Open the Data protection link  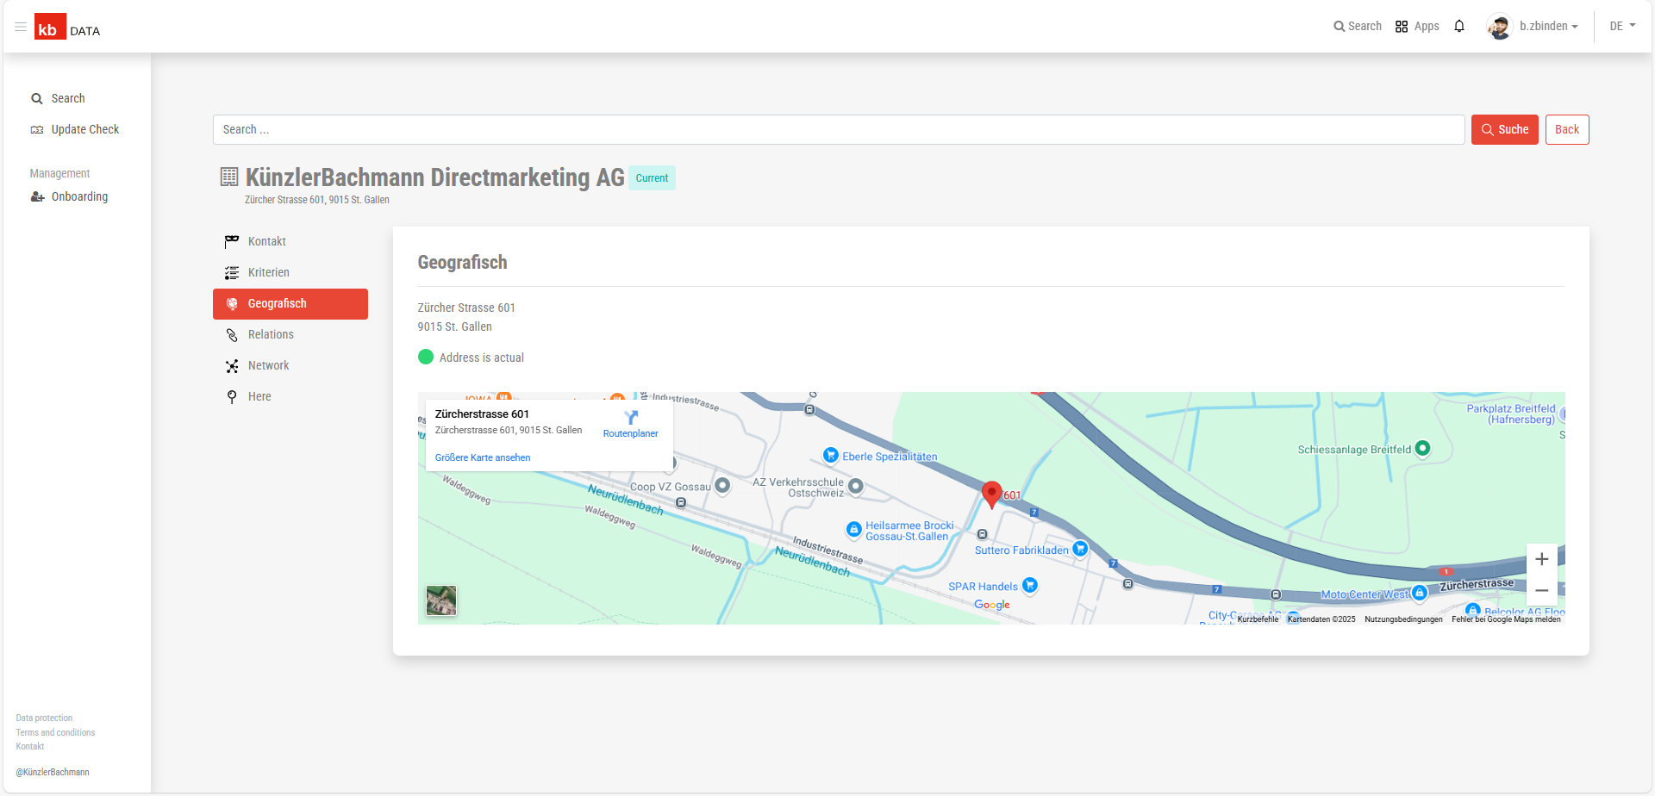[44, 718]
